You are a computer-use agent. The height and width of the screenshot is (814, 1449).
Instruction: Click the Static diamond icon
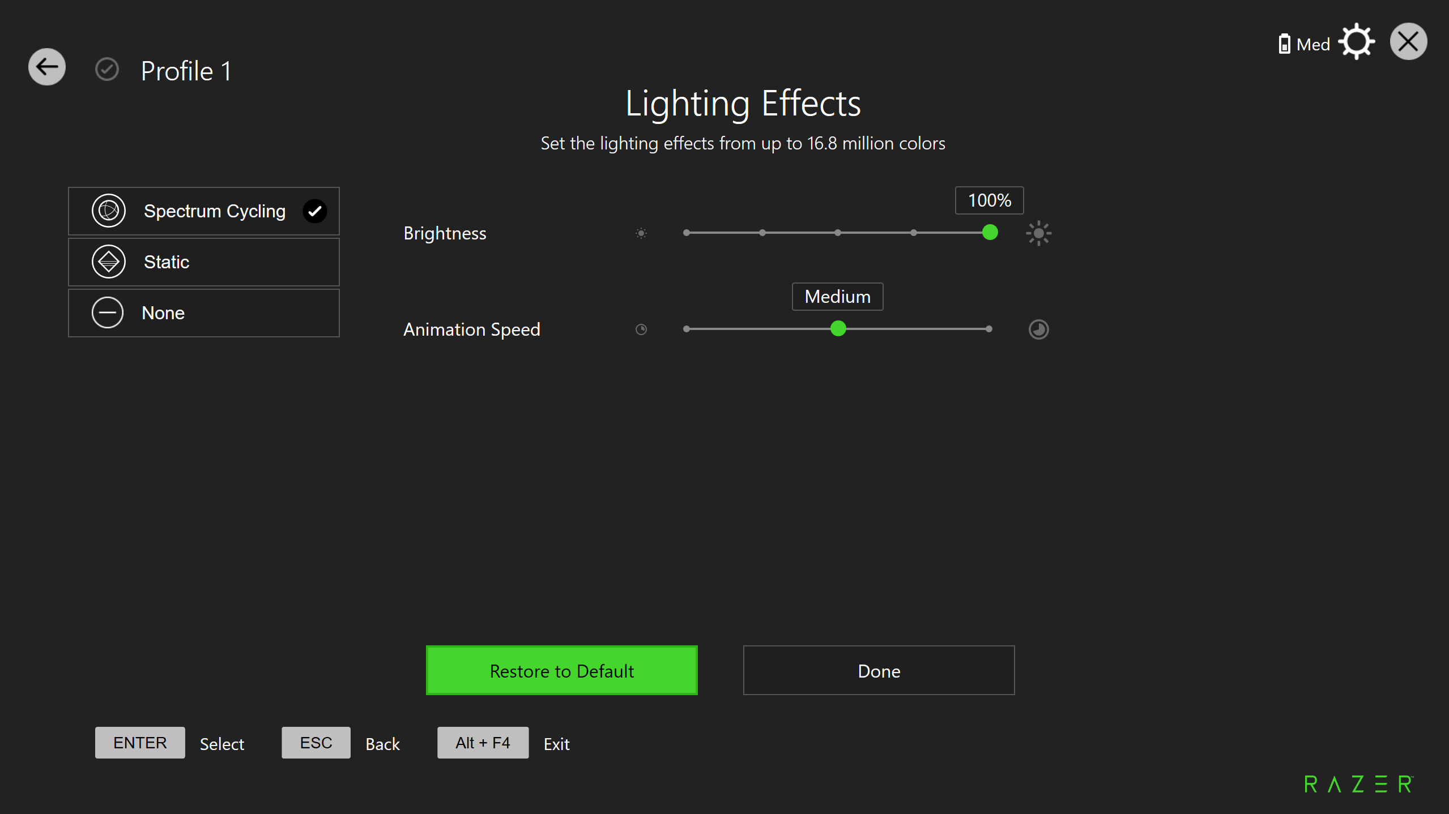pyautogui.click(x=108, y=262)
